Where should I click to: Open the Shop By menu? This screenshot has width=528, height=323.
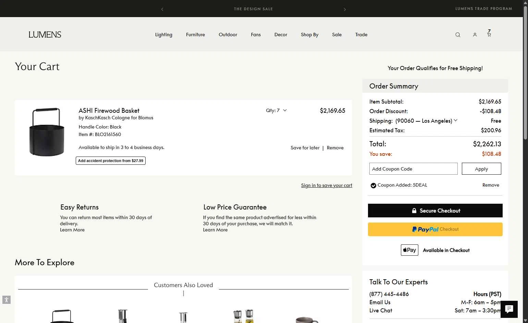pos(309,35)
